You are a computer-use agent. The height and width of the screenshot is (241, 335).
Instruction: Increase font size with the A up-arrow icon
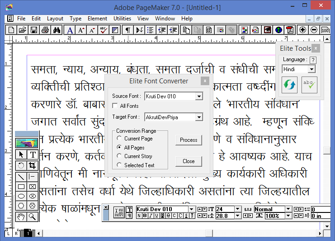81,30
